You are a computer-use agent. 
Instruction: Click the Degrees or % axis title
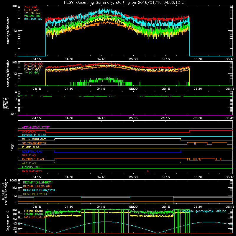pos(8,221)
